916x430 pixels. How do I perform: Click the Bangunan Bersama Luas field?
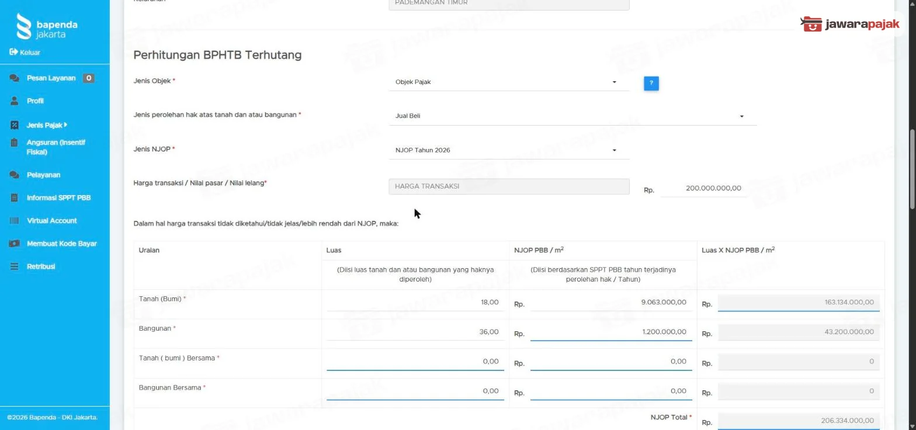pos(415,391)
